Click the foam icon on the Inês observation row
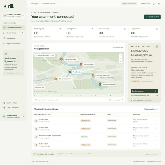Screen dimensions: 165x165 pos(36,121)
